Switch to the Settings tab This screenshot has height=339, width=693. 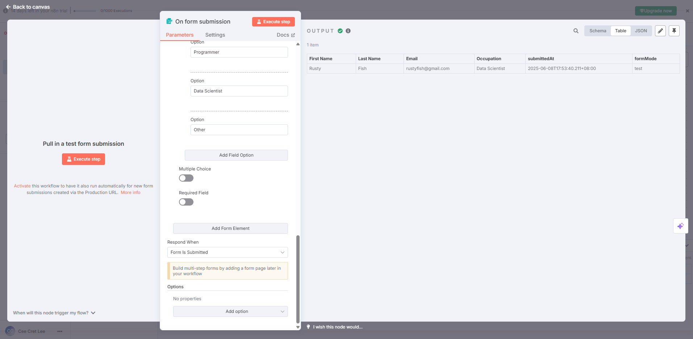click(x=215, y=35)
